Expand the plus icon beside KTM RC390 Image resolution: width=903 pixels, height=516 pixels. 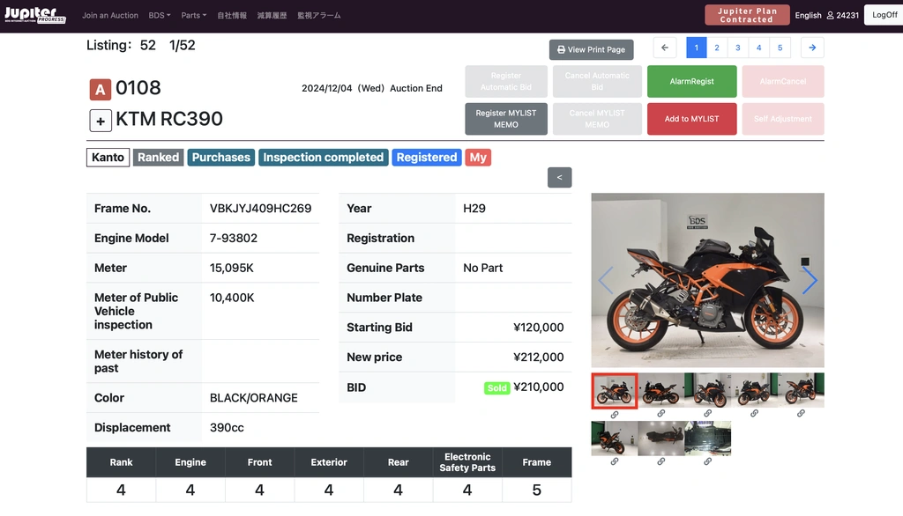tap(101, 121)
